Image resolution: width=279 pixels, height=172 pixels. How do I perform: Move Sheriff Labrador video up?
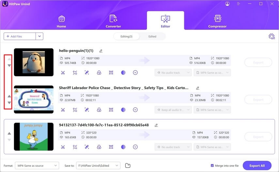(x=9, y=96)
